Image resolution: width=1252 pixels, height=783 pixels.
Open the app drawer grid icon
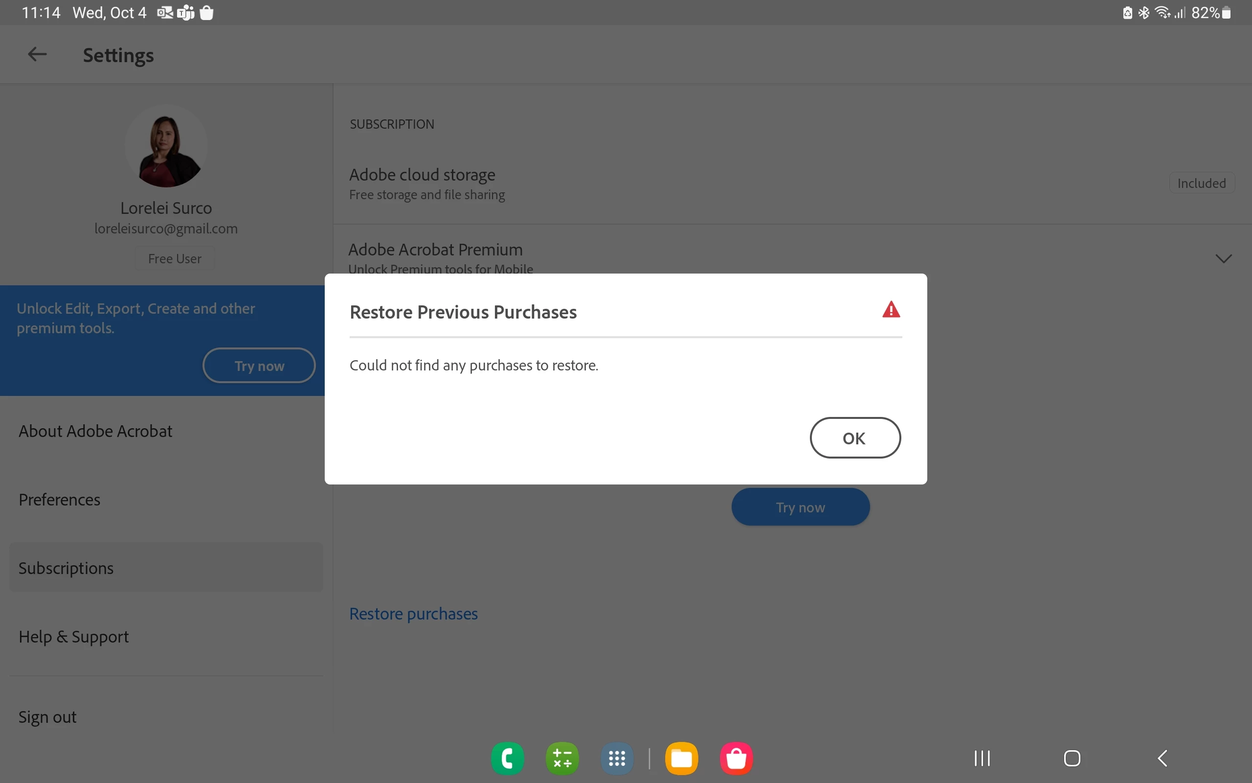point(617,759)
